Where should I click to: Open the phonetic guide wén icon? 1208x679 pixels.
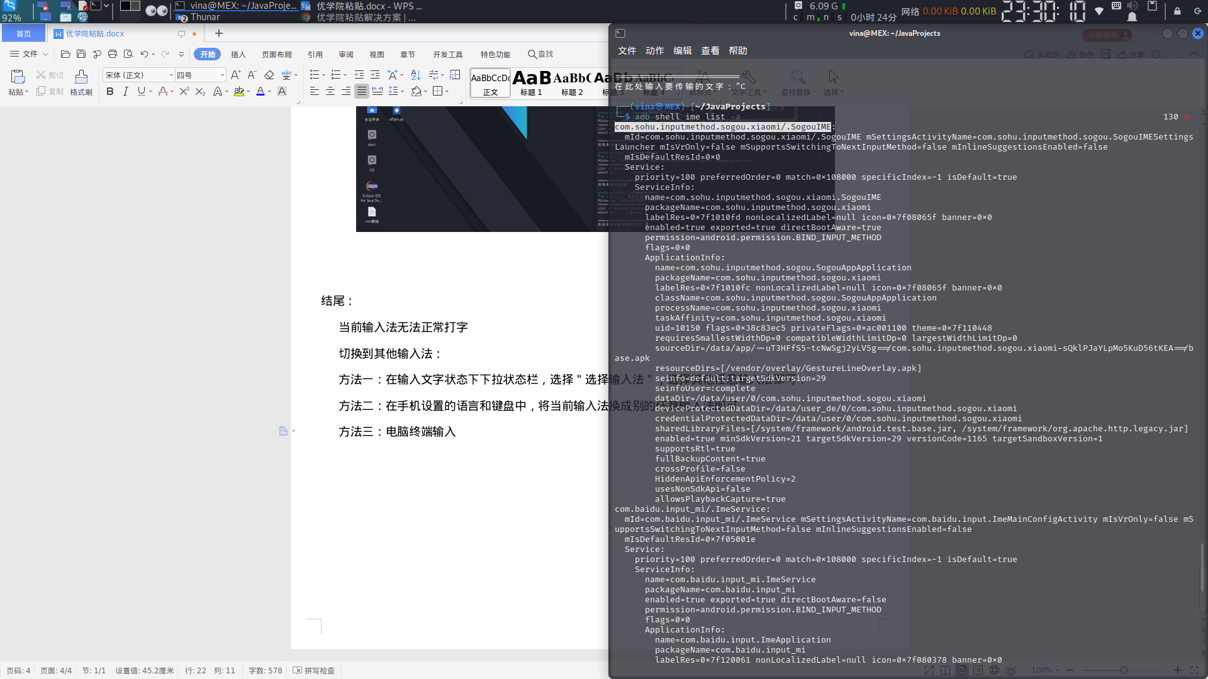[287, 75]
